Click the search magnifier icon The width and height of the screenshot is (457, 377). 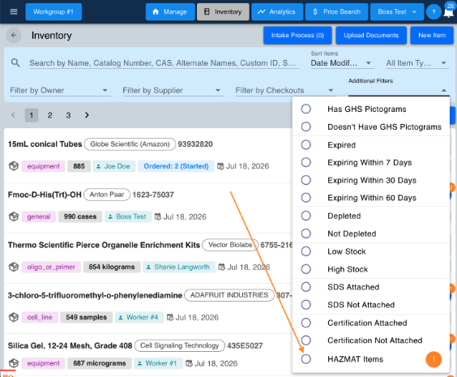15,62
